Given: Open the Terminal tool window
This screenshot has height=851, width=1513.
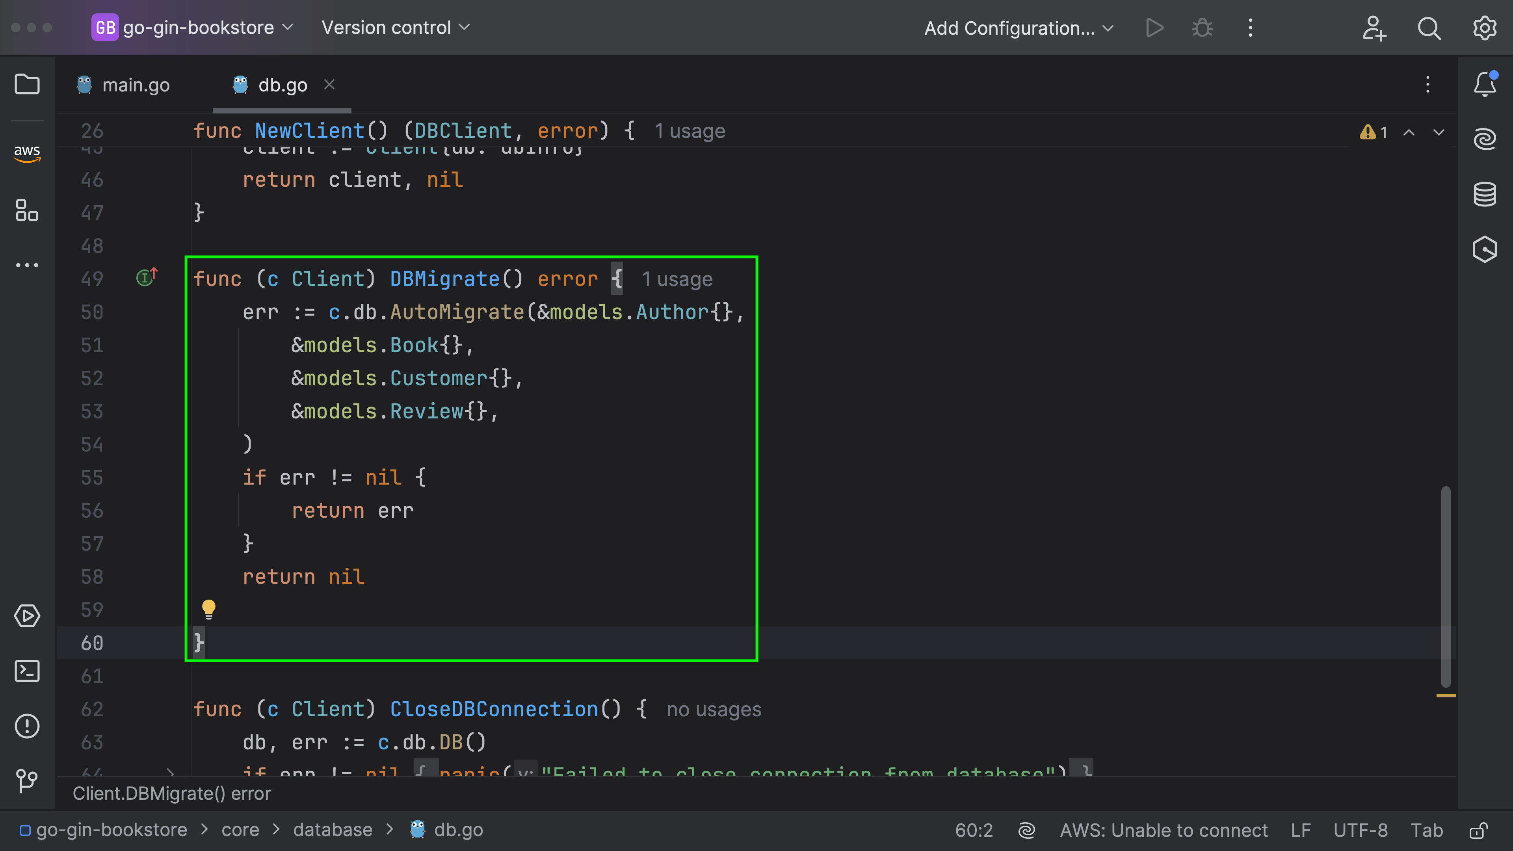Looking at the screenshot, I should coord(26,671).
